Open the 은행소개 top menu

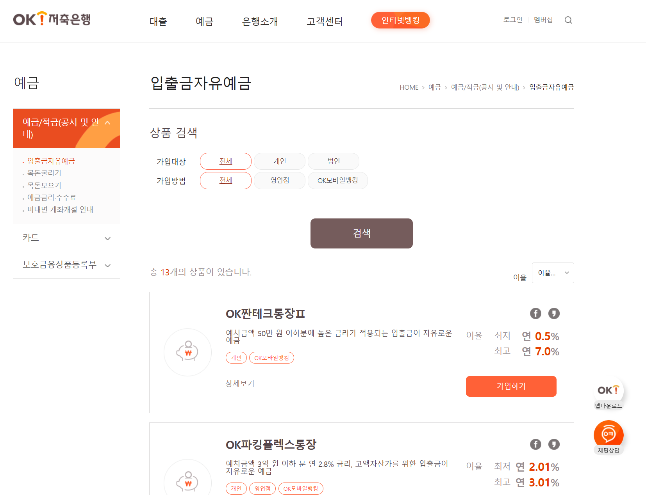click(260, 21)
